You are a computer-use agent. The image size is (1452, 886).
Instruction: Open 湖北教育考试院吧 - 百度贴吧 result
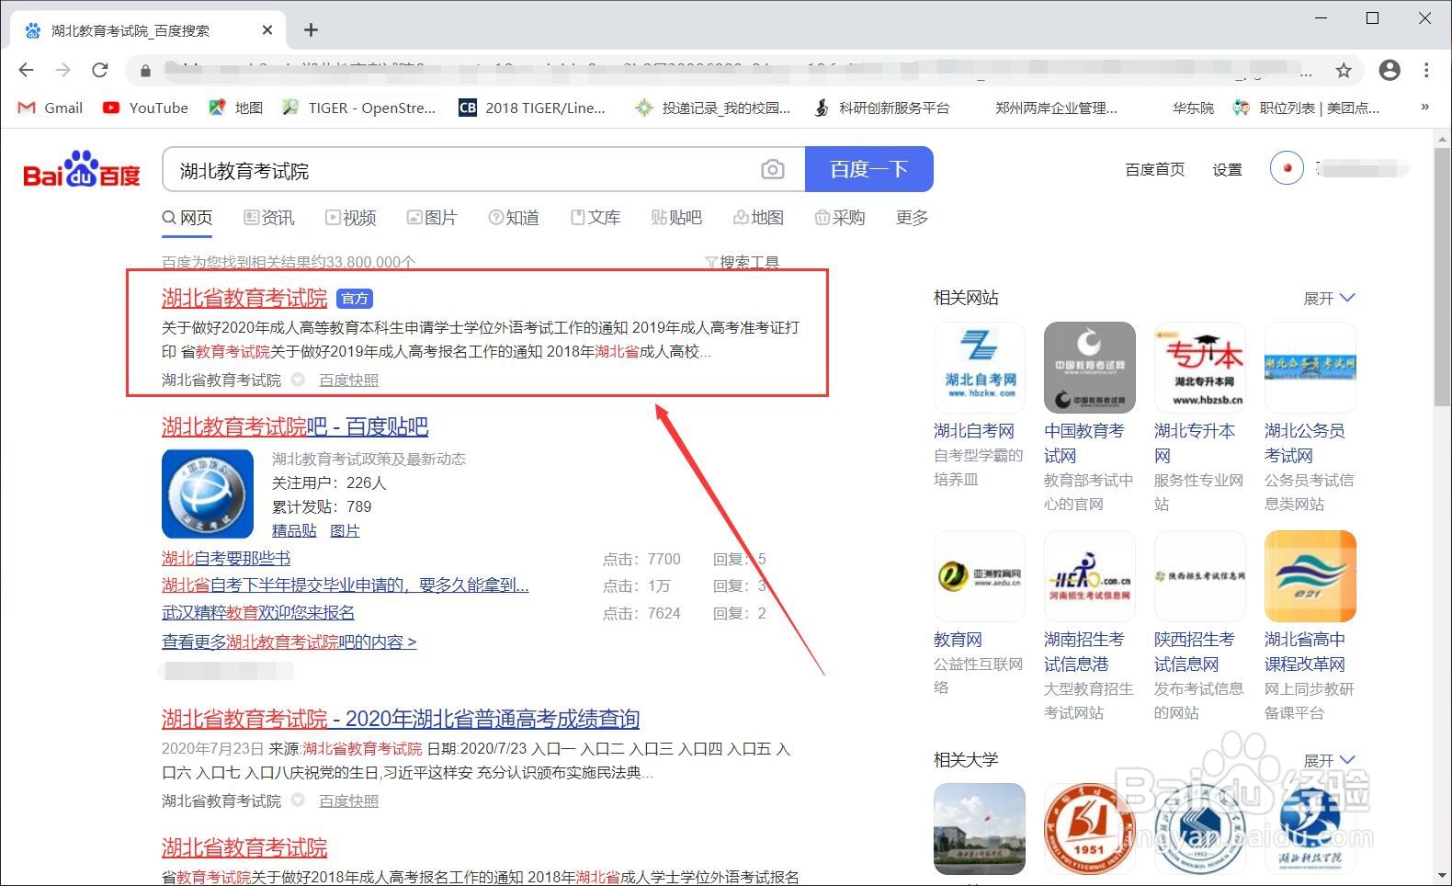295,426
